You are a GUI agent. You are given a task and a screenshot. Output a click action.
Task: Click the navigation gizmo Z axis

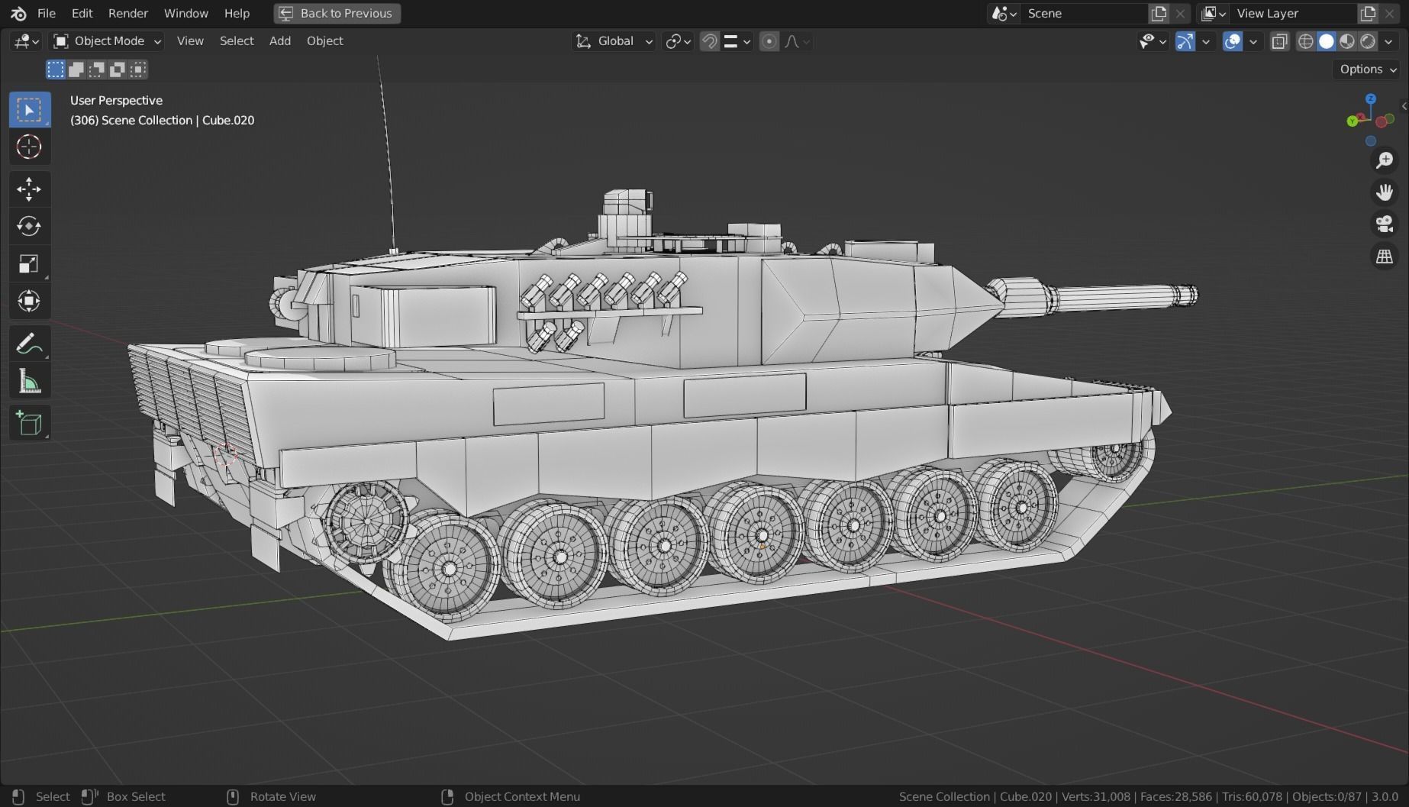coord(1371,99)
